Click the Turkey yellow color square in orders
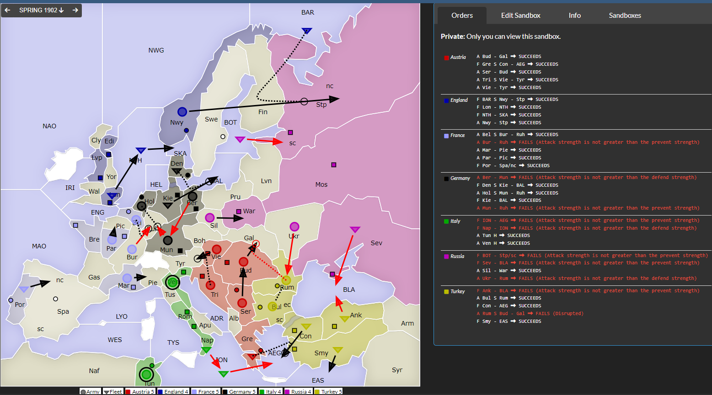Screen dimensions: 712x395 [x=446, y=292]
